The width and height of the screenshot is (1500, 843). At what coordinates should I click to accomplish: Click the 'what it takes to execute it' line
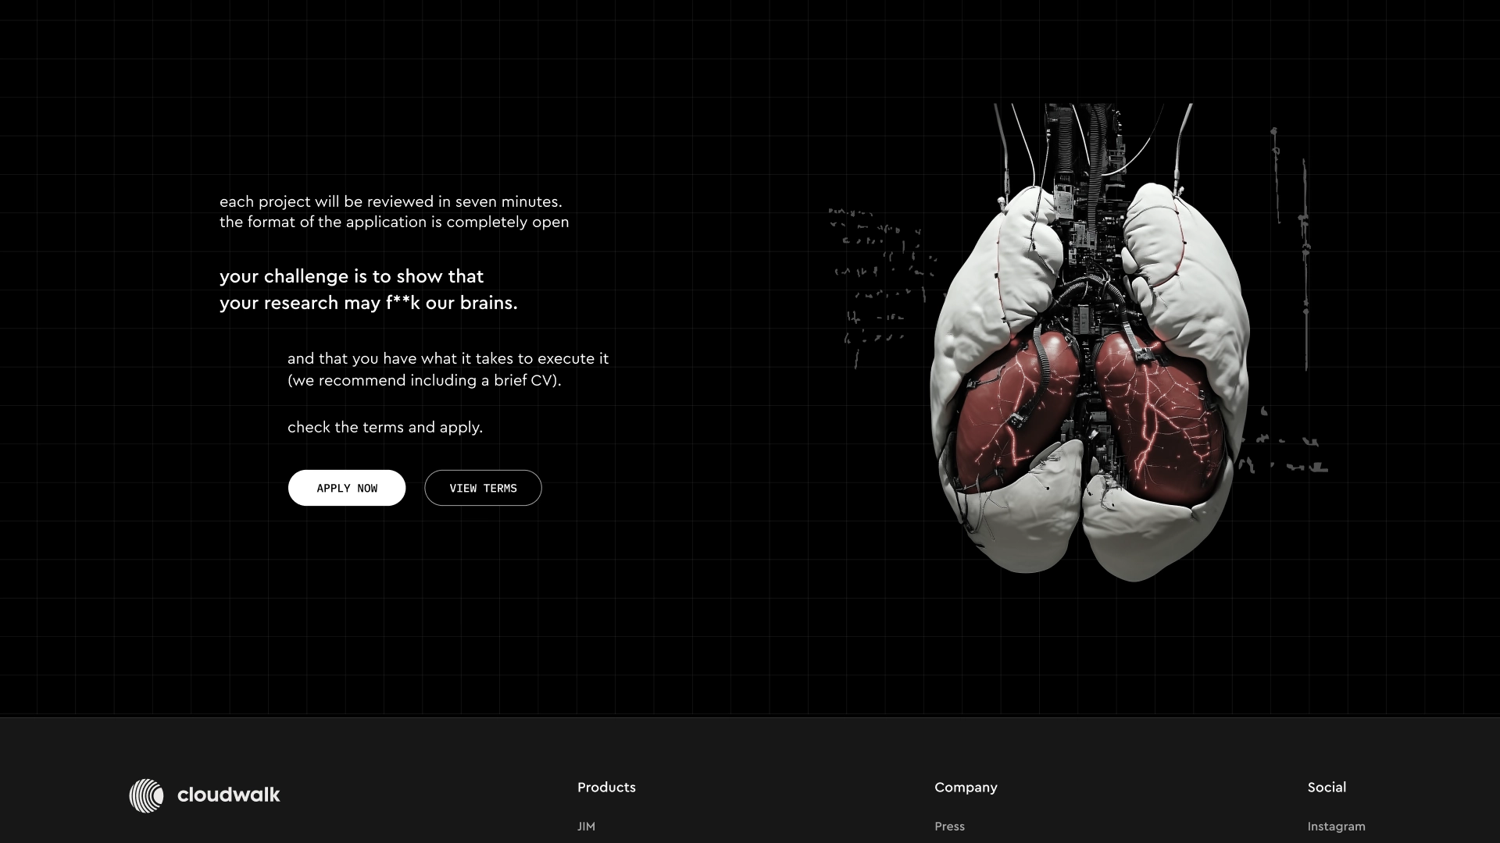[448, 358]
